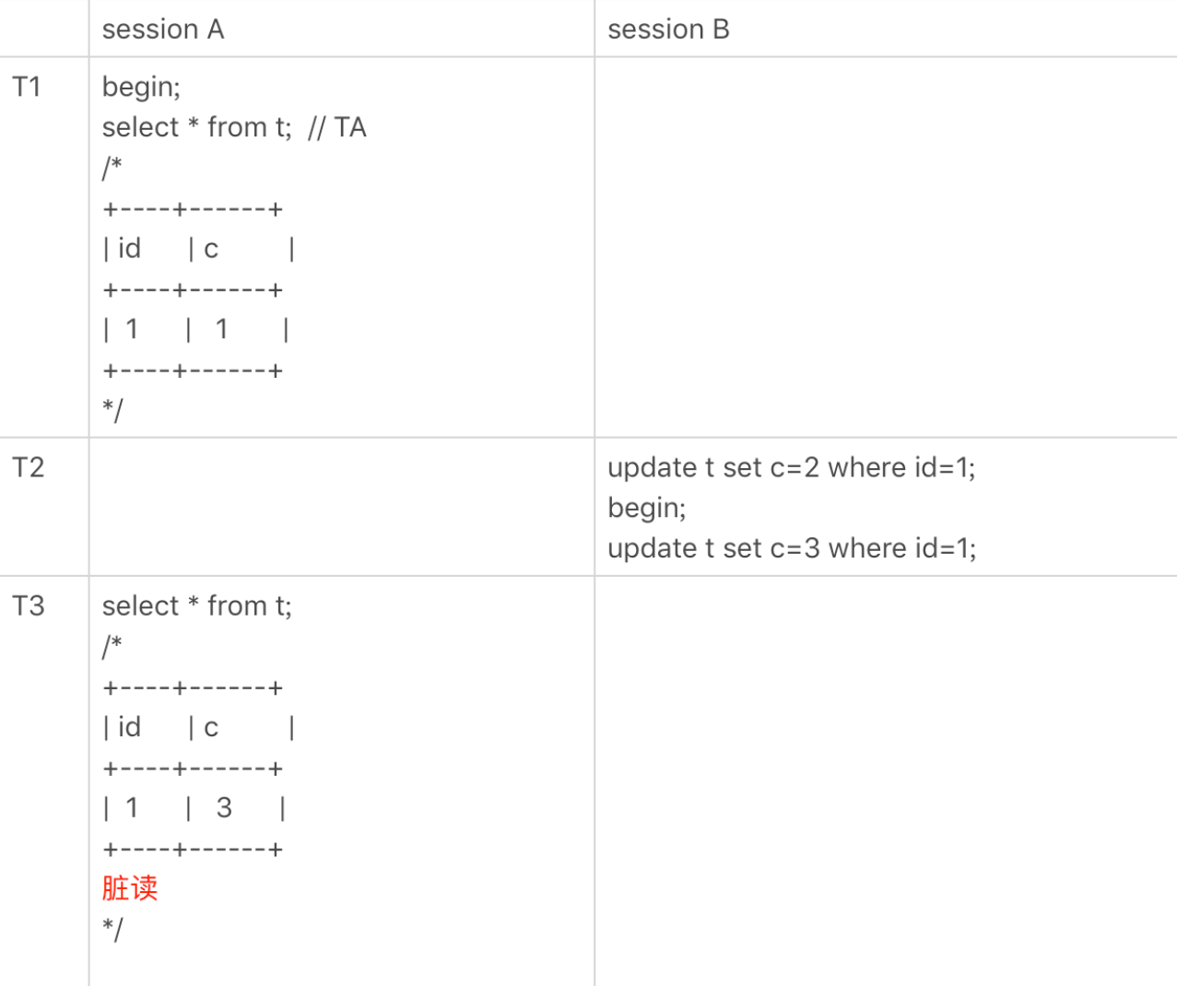This screenshot has width=1177, height=986.
Task: Click the c value 3 in T3 result
Action: 224,807
